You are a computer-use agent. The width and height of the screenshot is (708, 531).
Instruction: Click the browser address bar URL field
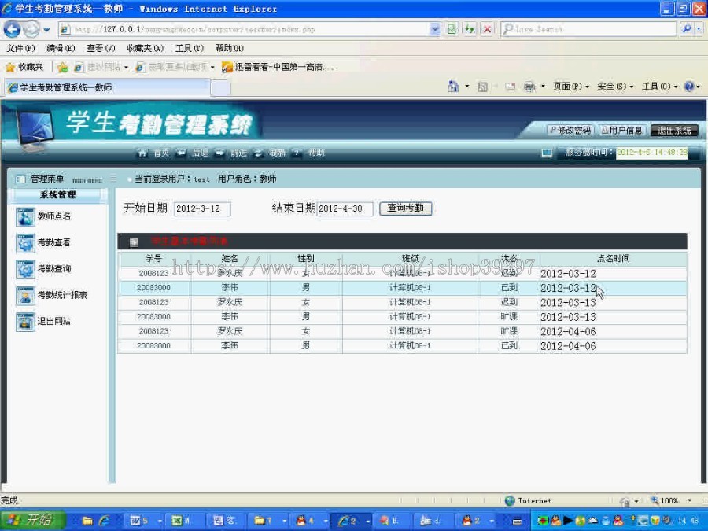pyautogui.click(x=244, y=29)
